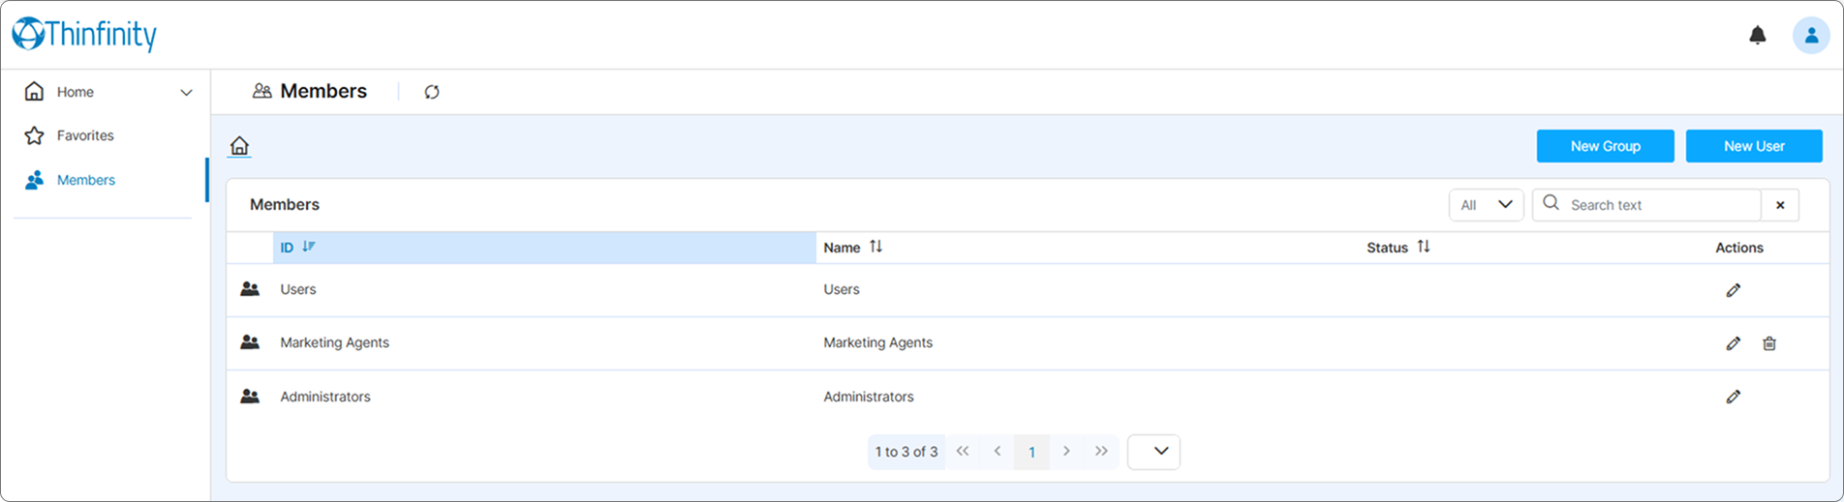This screenshot has height=502, width=1844.
Task: Click the '1 to 3 of 3' text
Action: (x=907, y=452)
